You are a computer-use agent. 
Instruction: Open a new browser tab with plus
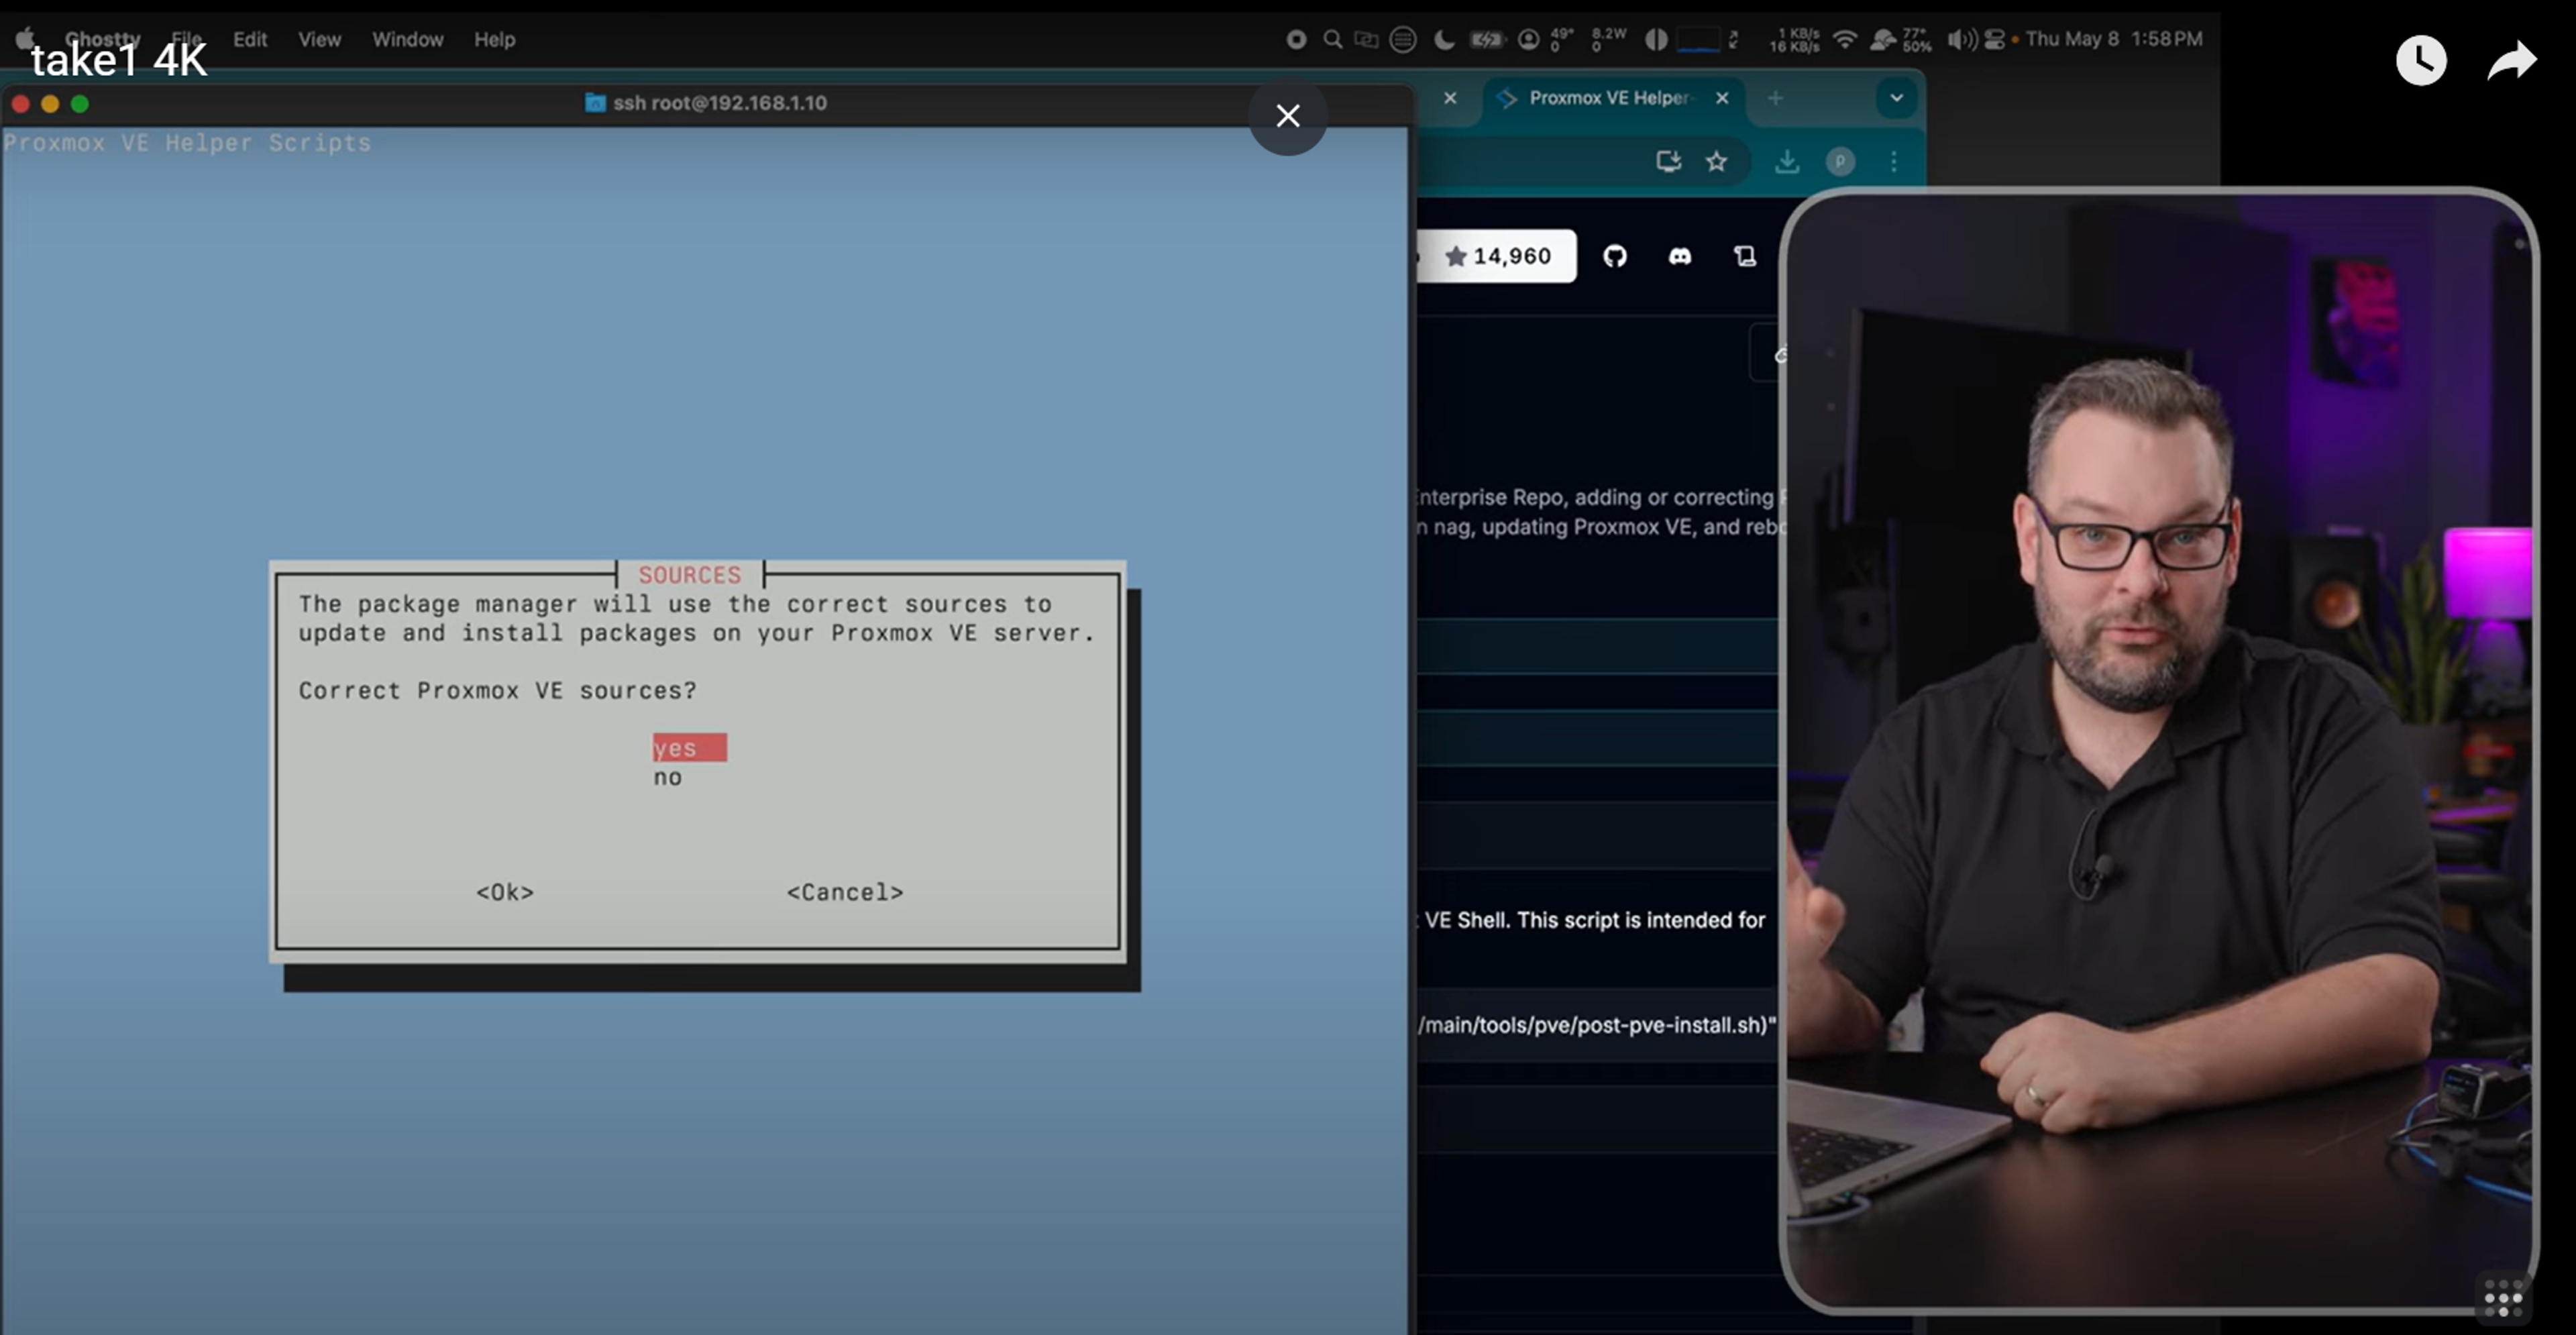[x=1775, y=98]
